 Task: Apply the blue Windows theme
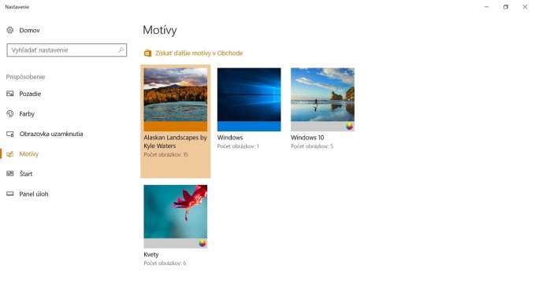pyautogui.click(x=249, y=99)
